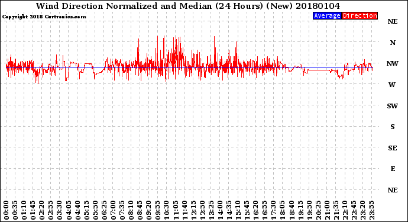Click the 15:10 time axis label
This screenshot has height=222, width=408.
click(238, 210)
